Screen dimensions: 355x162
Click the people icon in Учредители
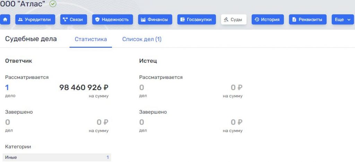tap(20, 19)
